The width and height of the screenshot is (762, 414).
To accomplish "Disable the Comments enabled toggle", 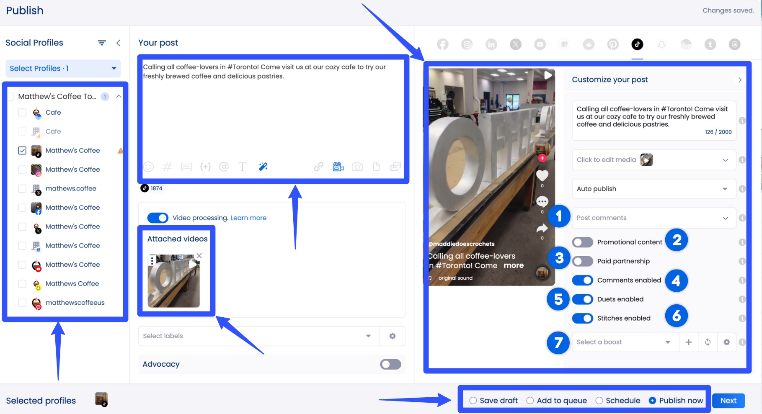I will tap(582, 280).
